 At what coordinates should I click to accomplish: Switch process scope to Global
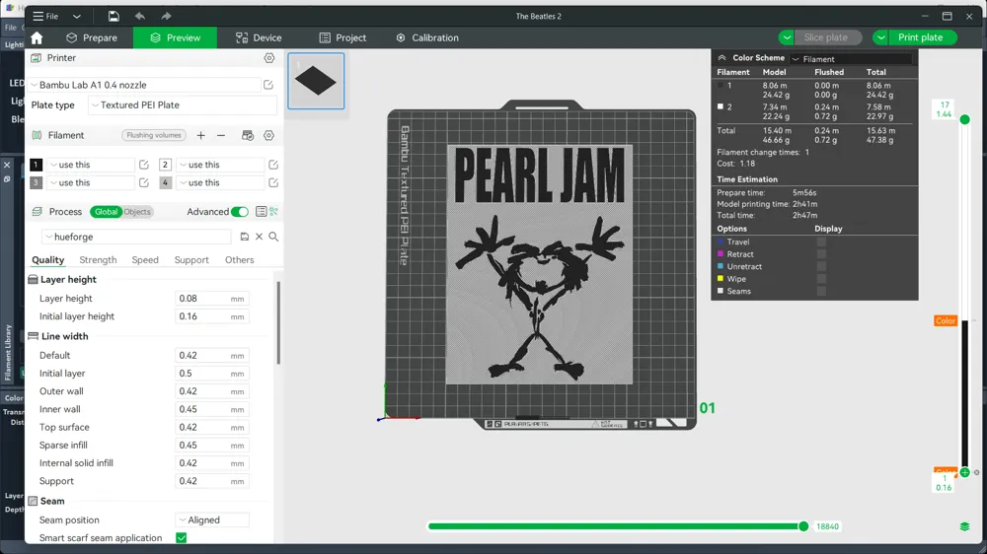coord(106,212)
